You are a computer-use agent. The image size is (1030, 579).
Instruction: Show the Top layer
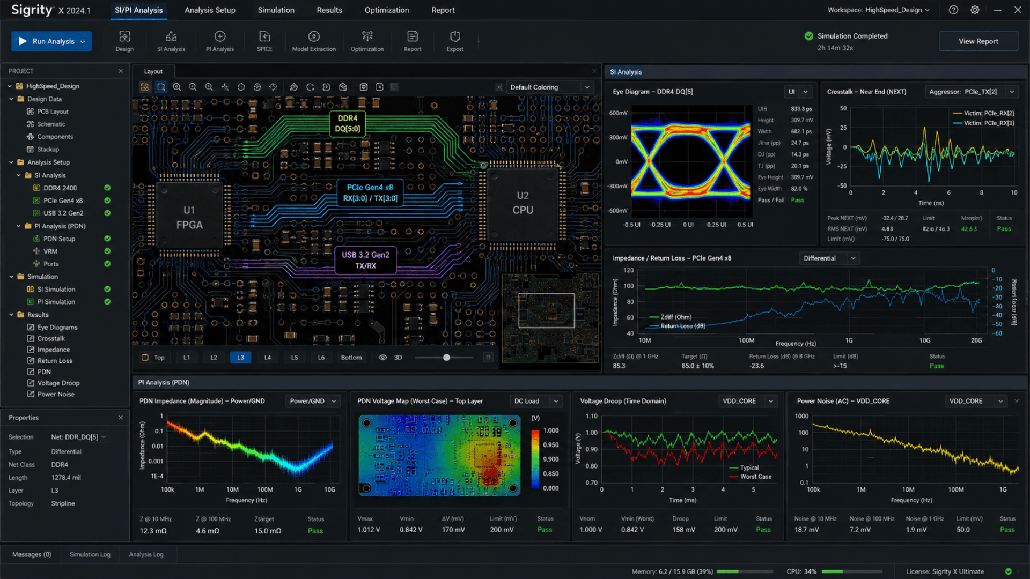159,358
